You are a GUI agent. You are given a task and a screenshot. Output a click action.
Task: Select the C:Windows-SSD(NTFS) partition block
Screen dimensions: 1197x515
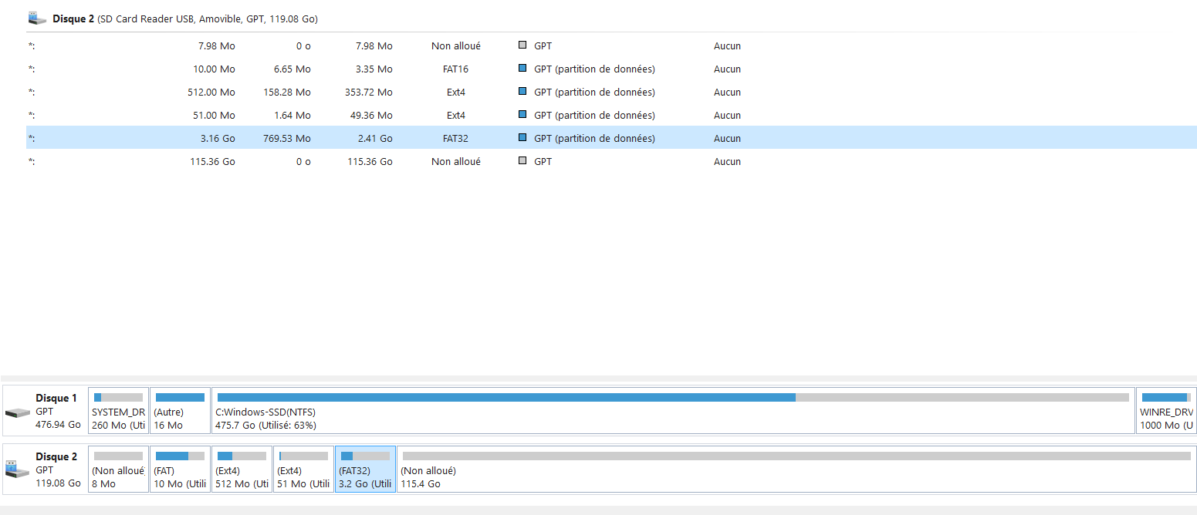671,418
